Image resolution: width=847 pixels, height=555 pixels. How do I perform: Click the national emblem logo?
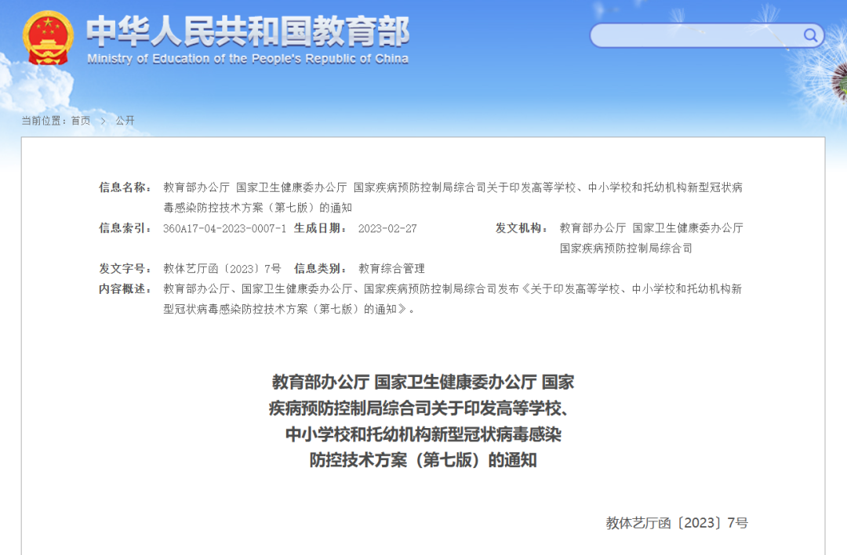[x=48, y=38]
